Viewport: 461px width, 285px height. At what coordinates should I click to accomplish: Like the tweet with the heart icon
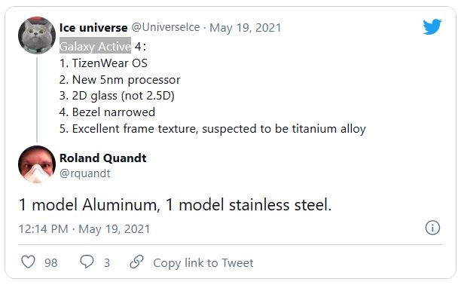[x=29, y=262]
